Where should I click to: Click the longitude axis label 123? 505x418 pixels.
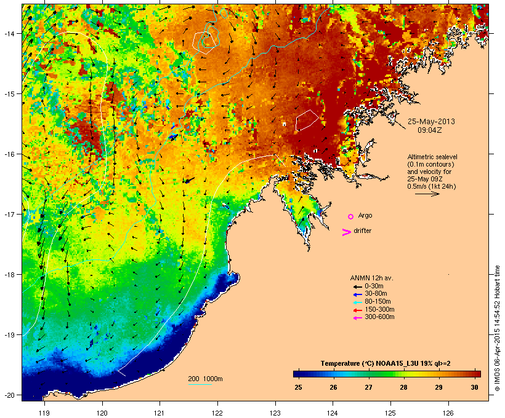click(x=275, y=413)
